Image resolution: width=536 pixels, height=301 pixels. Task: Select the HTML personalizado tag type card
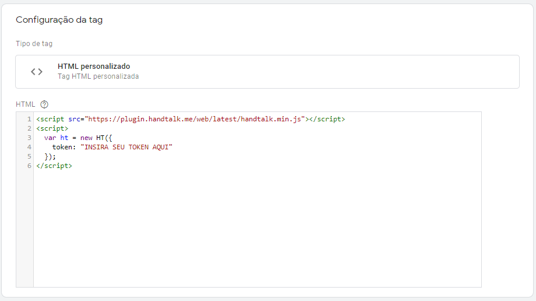pyautogui.click(x=267, y=72)
